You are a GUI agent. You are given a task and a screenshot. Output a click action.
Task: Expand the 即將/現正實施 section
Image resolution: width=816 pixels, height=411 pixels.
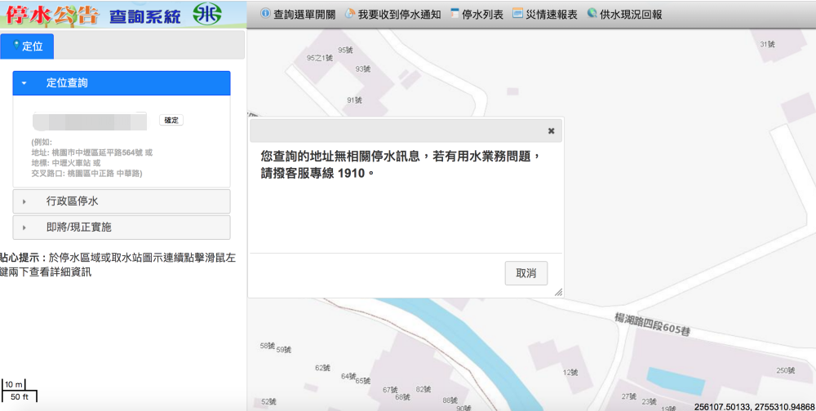(122, 228)
